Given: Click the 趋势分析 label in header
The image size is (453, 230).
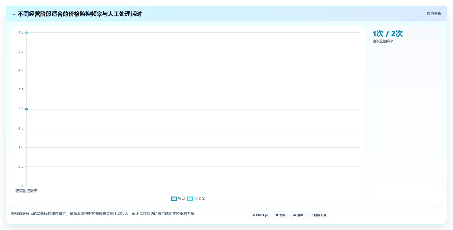Looking at the screenshot, I should pos(434,14).
